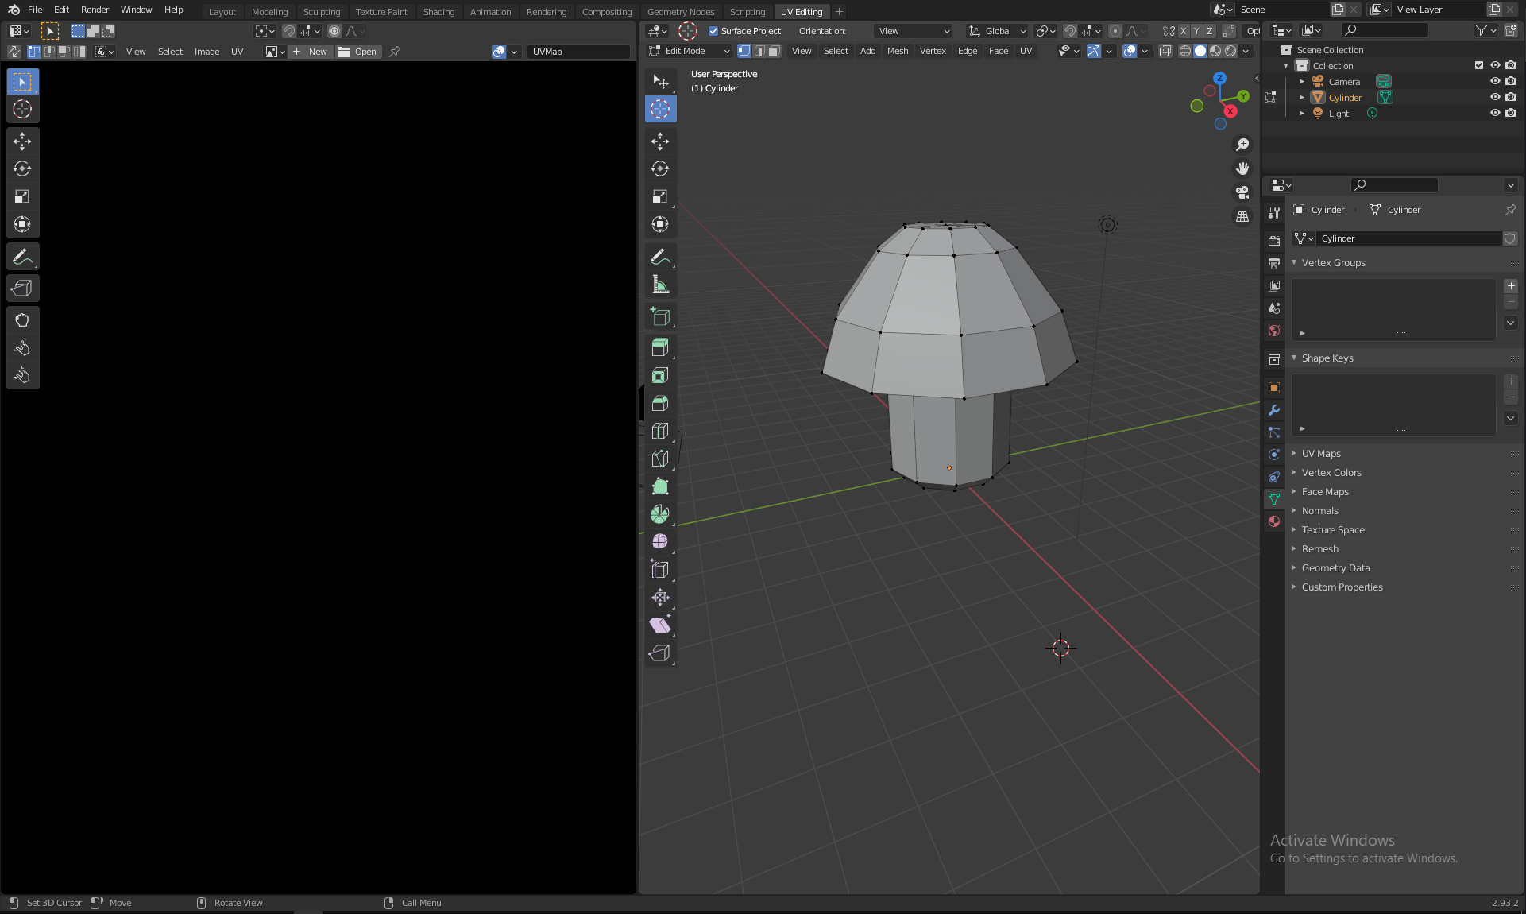The image size is (1526, 914).
Task: Open the Vertex menu in viewport header
Action: (933, 51)
